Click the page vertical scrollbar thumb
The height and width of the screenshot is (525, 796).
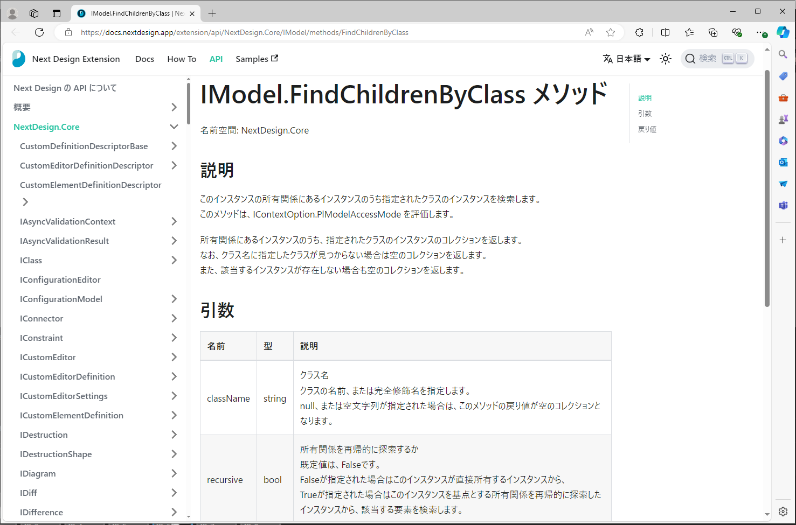tap(767, 188)
